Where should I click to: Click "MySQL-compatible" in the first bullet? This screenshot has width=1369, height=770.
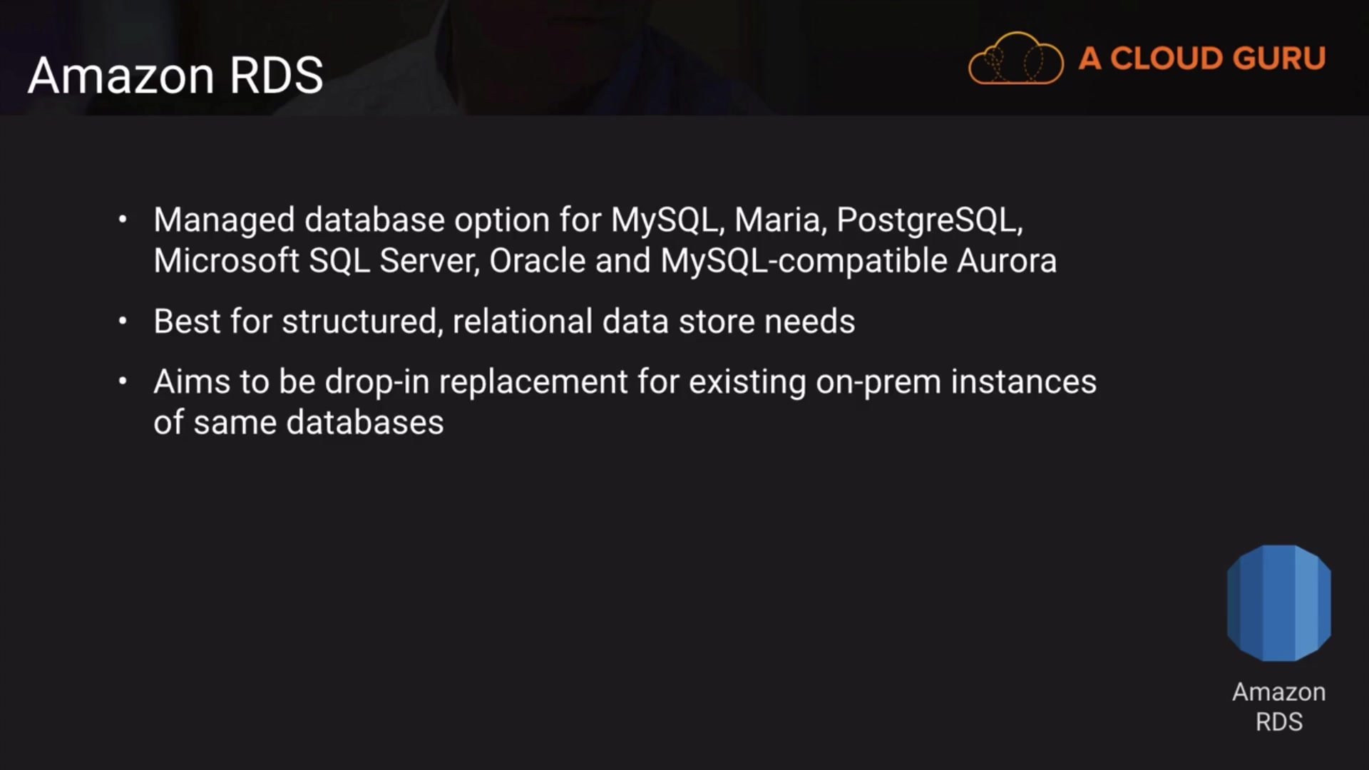point(804,261)
